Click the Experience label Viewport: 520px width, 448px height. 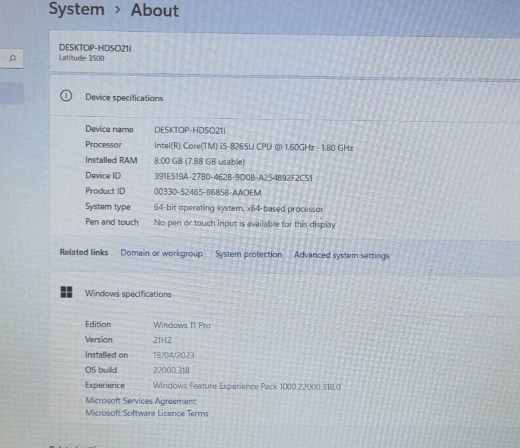click(105, 385)
